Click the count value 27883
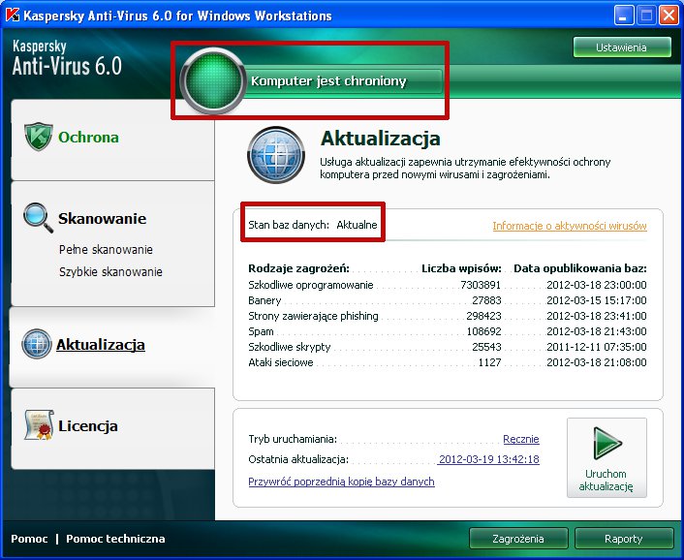 [x=486, y=300]
